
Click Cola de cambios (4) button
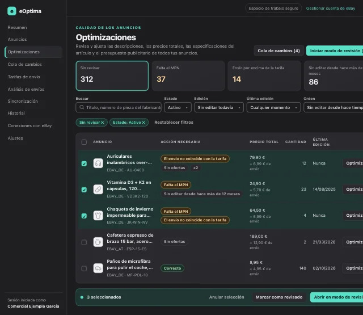pos(278,51)
